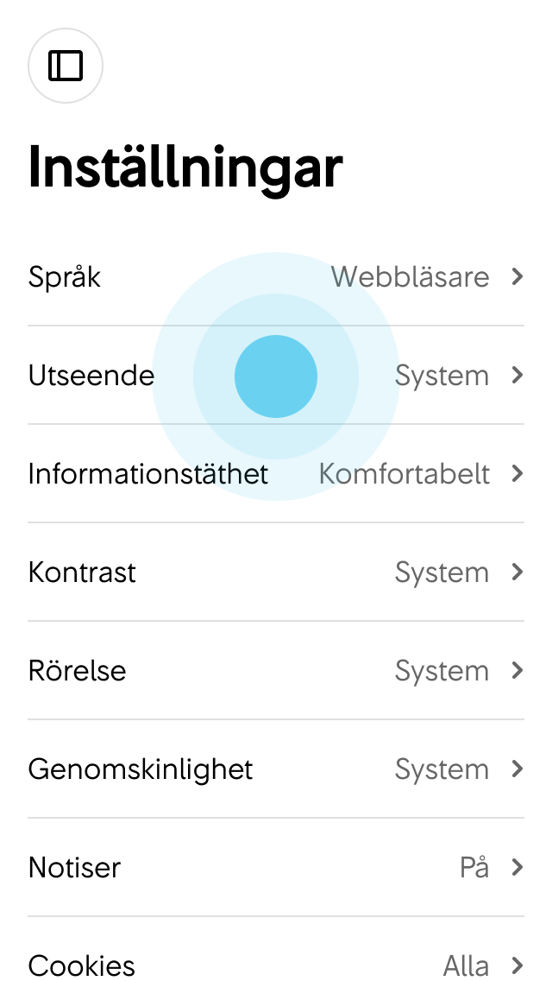
Task: Click the chevron arrow beside Webbläsare
Action: (517, 276)
